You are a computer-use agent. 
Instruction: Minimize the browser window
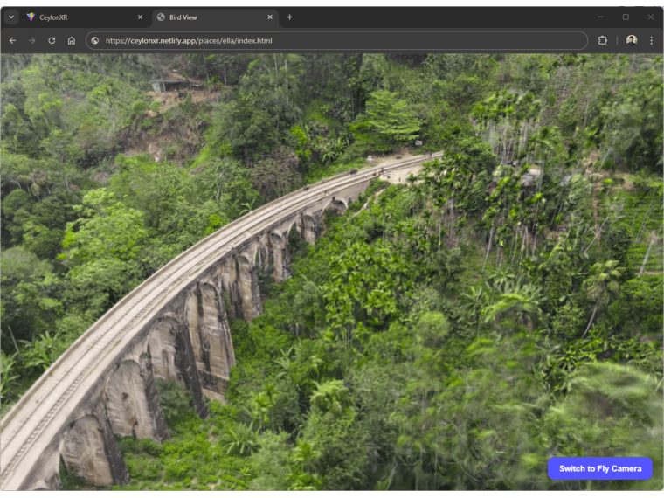(600, 17)
